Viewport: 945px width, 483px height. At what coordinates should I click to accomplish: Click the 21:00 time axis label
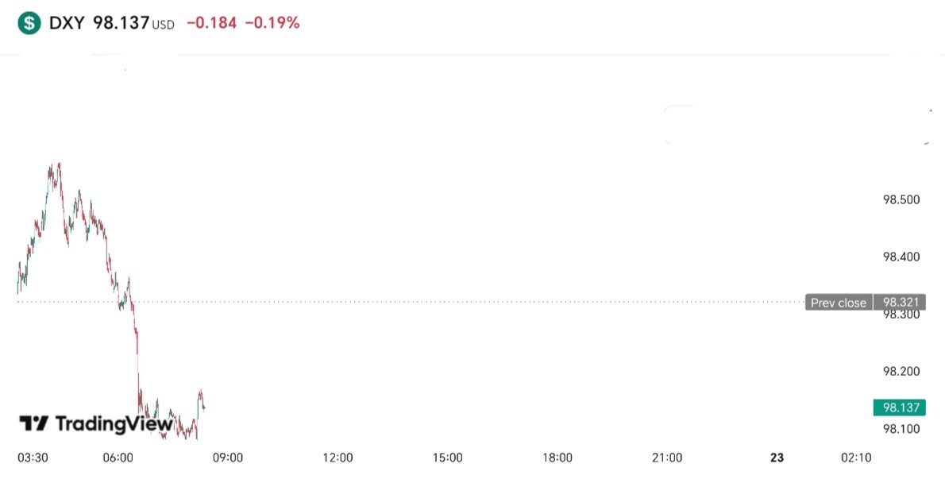667,458
